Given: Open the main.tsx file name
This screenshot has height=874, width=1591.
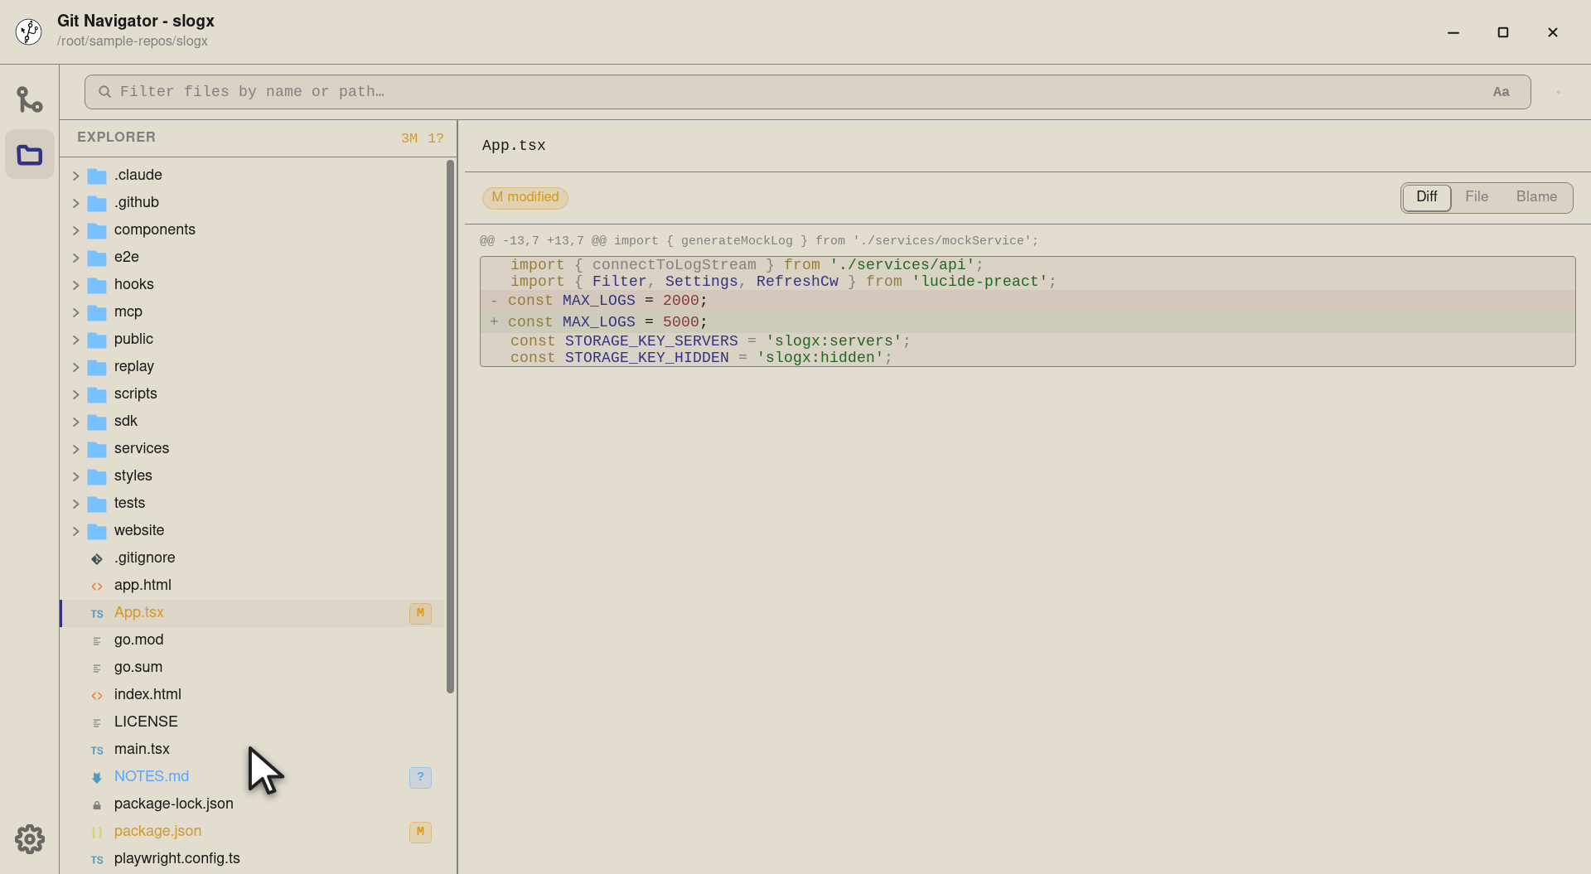Looking at the screenshot, I should point(142,749).
